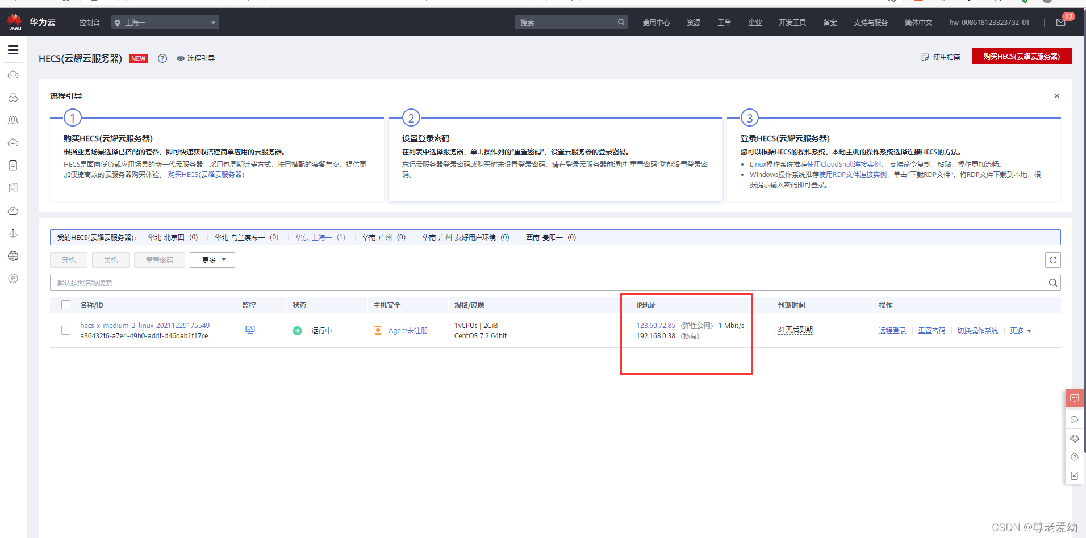Click the server search magnifier icon

(1052, 283)
